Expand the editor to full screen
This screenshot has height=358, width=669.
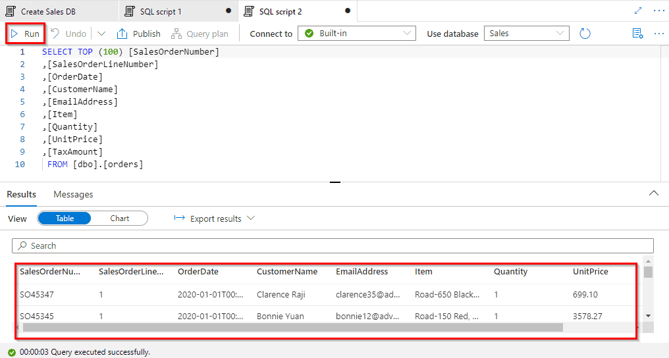click(x=637, y=11)
